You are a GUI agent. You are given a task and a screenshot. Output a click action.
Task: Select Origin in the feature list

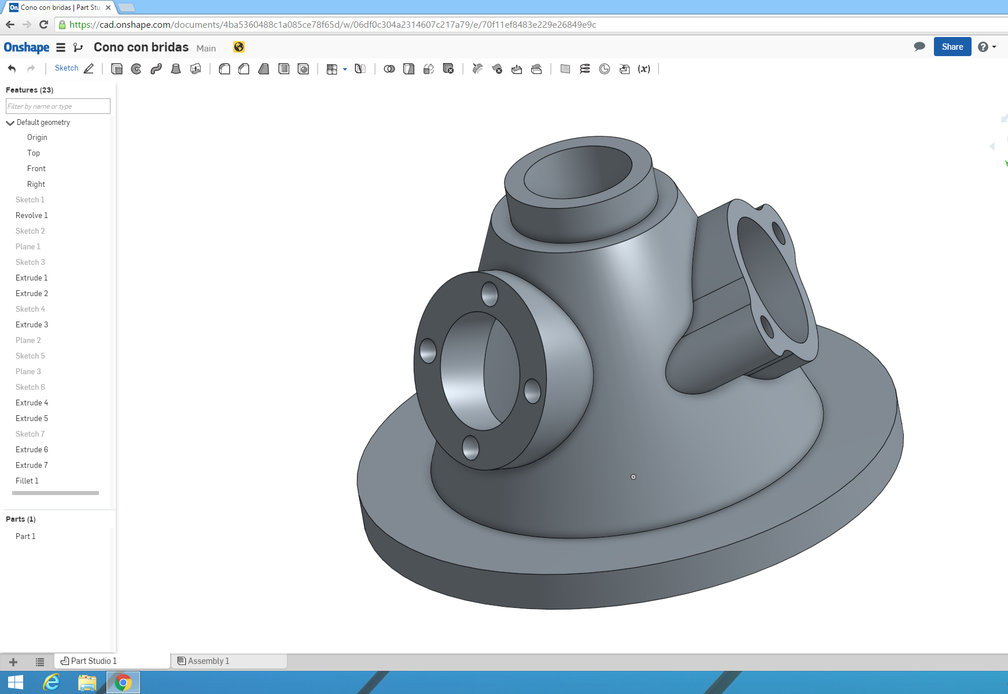coord(37,138)
